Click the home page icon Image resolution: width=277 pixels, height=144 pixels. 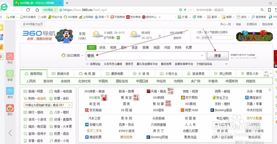pos(37,10)
